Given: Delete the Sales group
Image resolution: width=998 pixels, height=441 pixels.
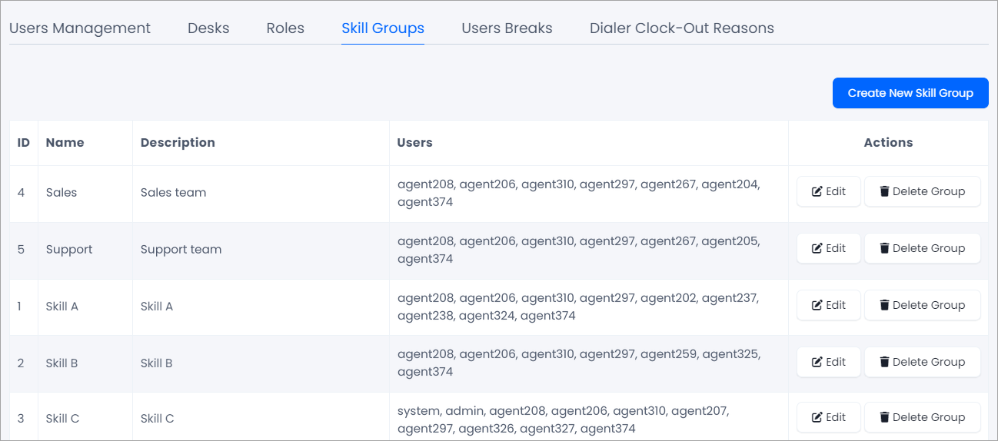Looking at the screenshot, I should tap(923, 191).
